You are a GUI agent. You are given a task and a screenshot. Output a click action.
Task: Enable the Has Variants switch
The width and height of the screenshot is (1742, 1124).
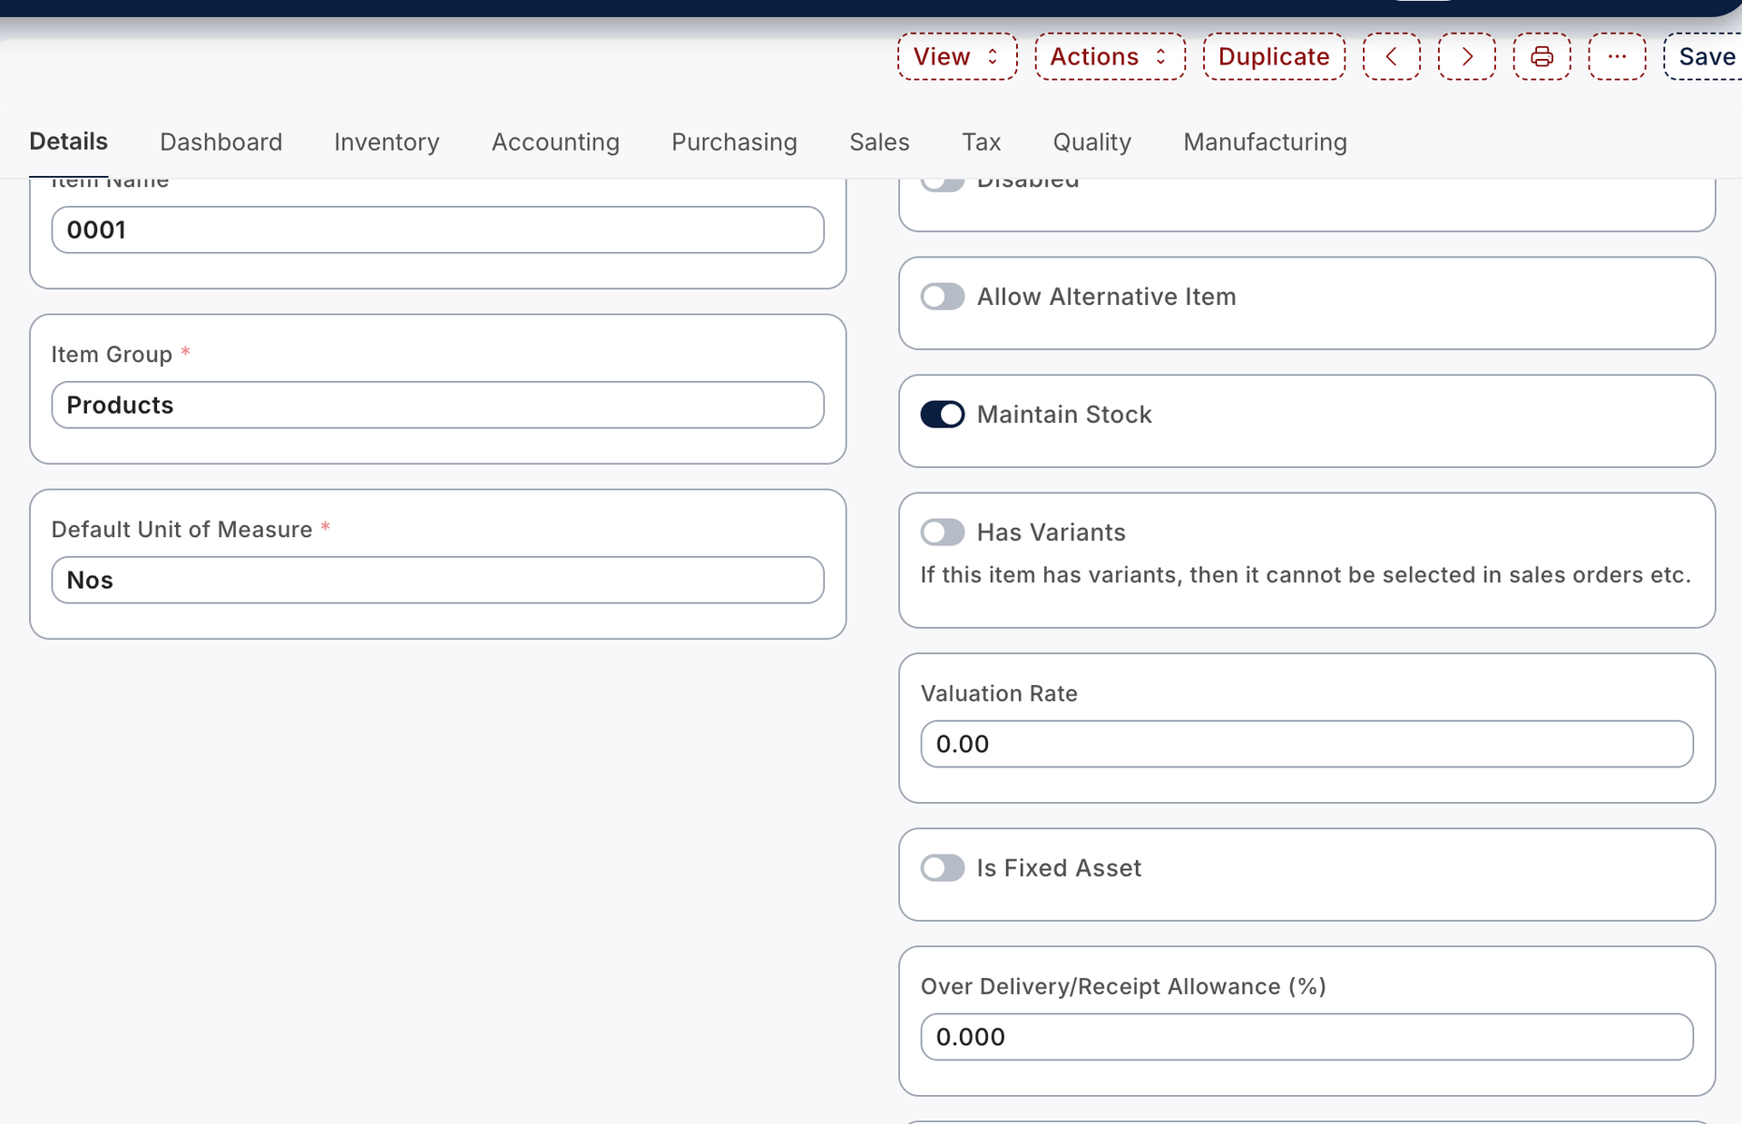click(x=943, y=533)
